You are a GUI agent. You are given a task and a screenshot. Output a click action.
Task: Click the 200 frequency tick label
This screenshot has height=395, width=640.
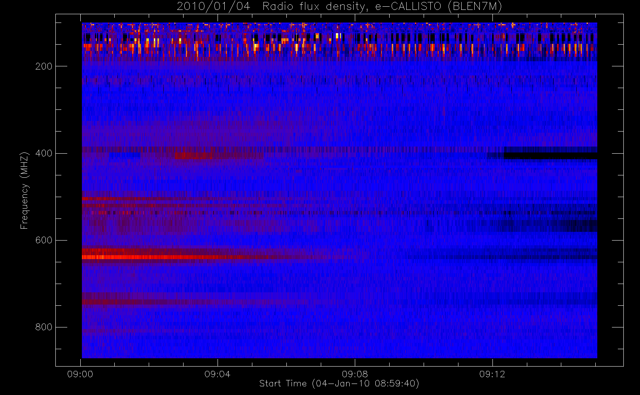click(44, 66)
